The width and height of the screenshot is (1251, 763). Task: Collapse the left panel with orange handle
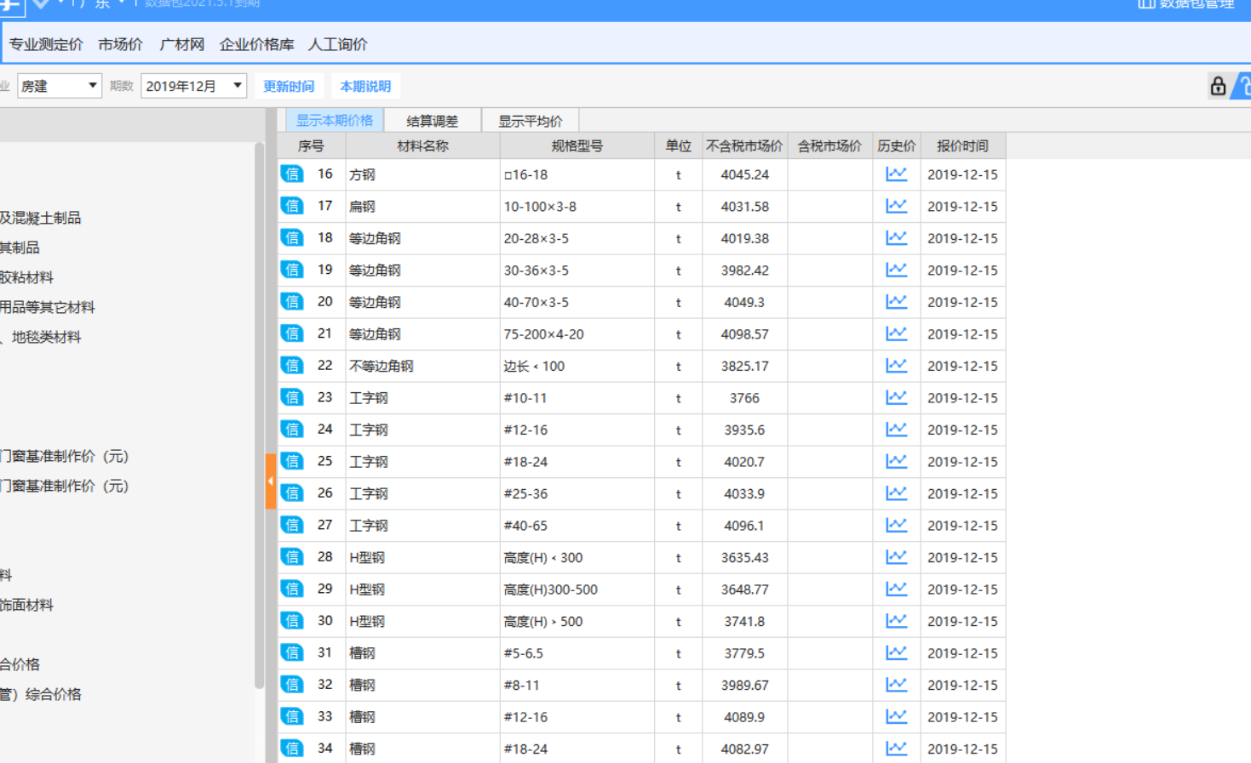tap(270, 481)
